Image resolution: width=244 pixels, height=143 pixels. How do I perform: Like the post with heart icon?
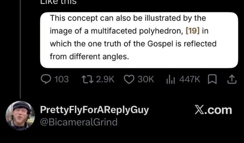tap(129, 79)
